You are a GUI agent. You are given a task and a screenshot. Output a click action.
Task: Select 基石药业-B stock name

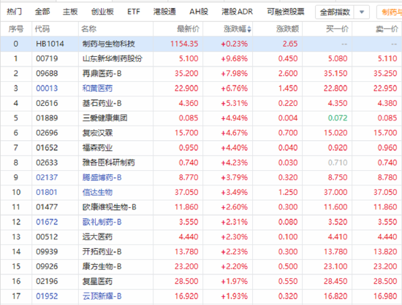pyautogui.click(x=102, y=103)
